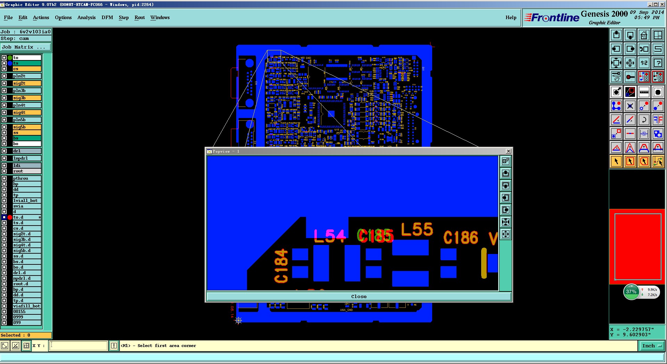Toggle checkbox for layer to.d
The width and height of the screenshot is (667, 364).
[x=4, y=217]
